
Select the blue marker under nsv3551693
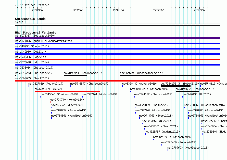(154, 139)
